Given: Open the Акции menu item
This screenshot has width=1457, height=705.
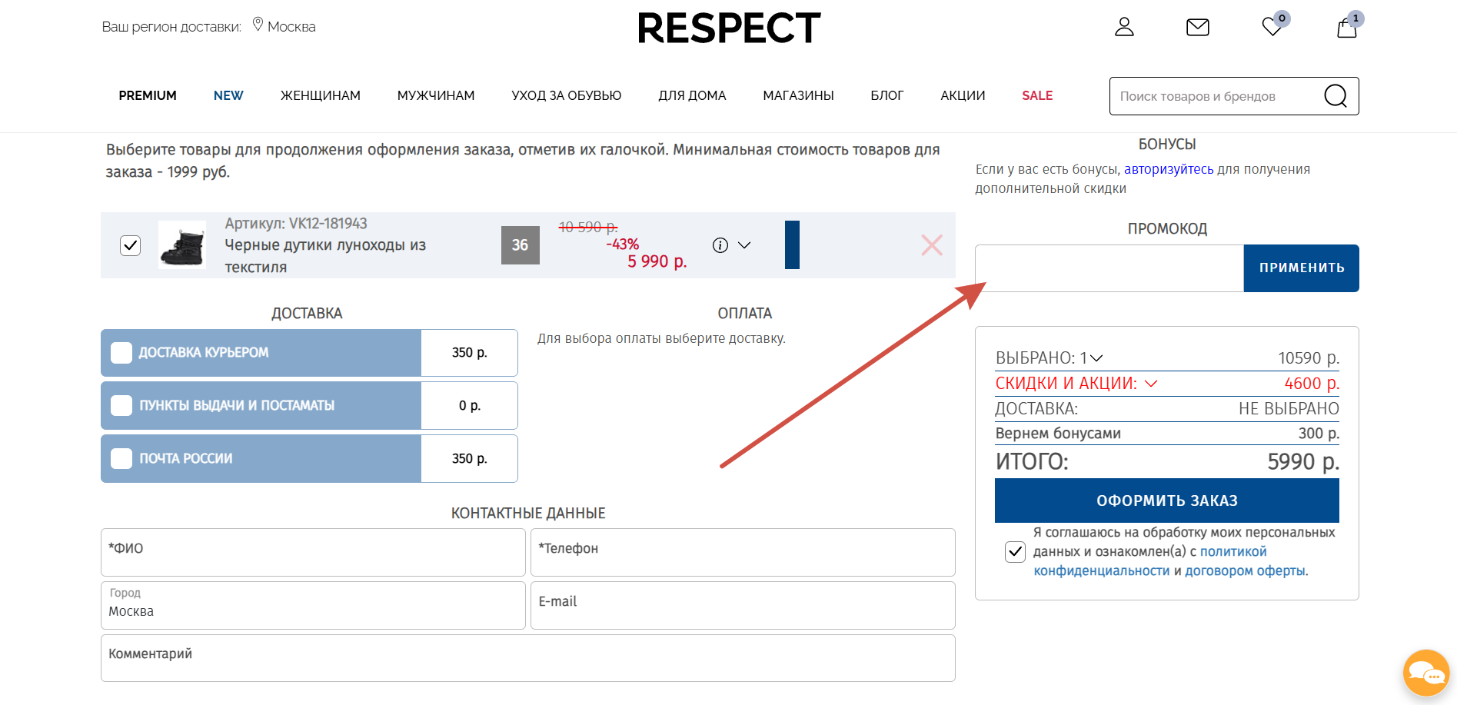Looking at the screenshot, I should click(963, 95).
